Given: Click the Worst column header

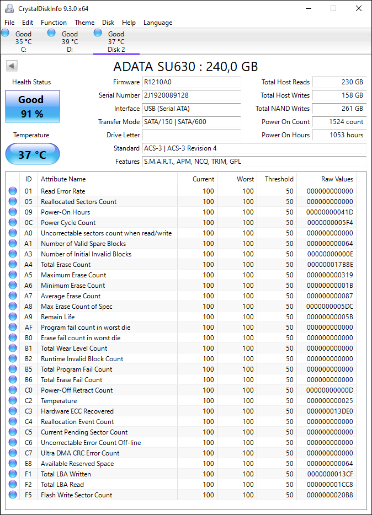Looking at the screenshot, I should click(237, 179).
